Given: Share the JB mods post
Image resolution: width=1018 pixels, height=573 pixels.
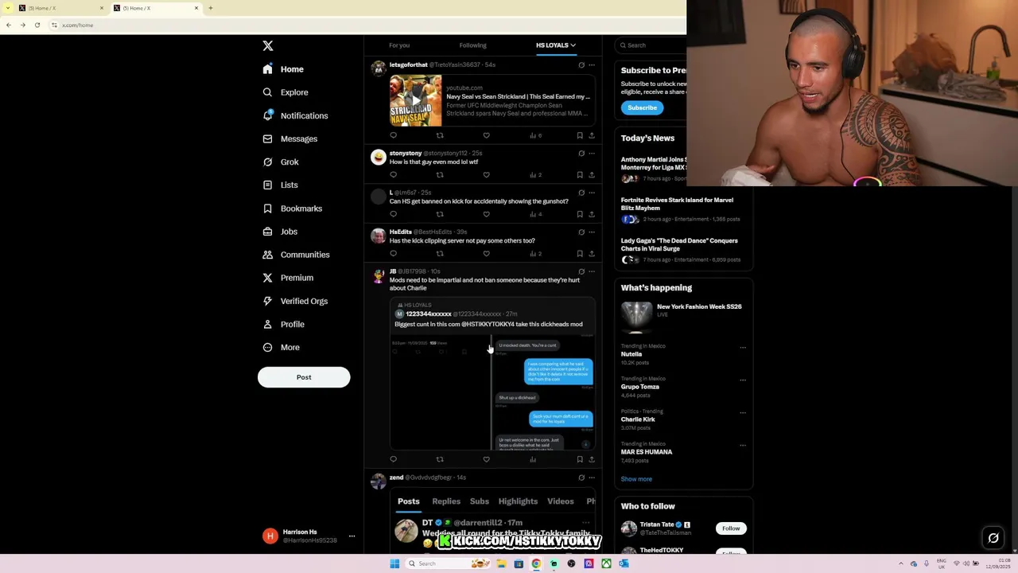Looking at the screenshot, I should coord(592,459).
